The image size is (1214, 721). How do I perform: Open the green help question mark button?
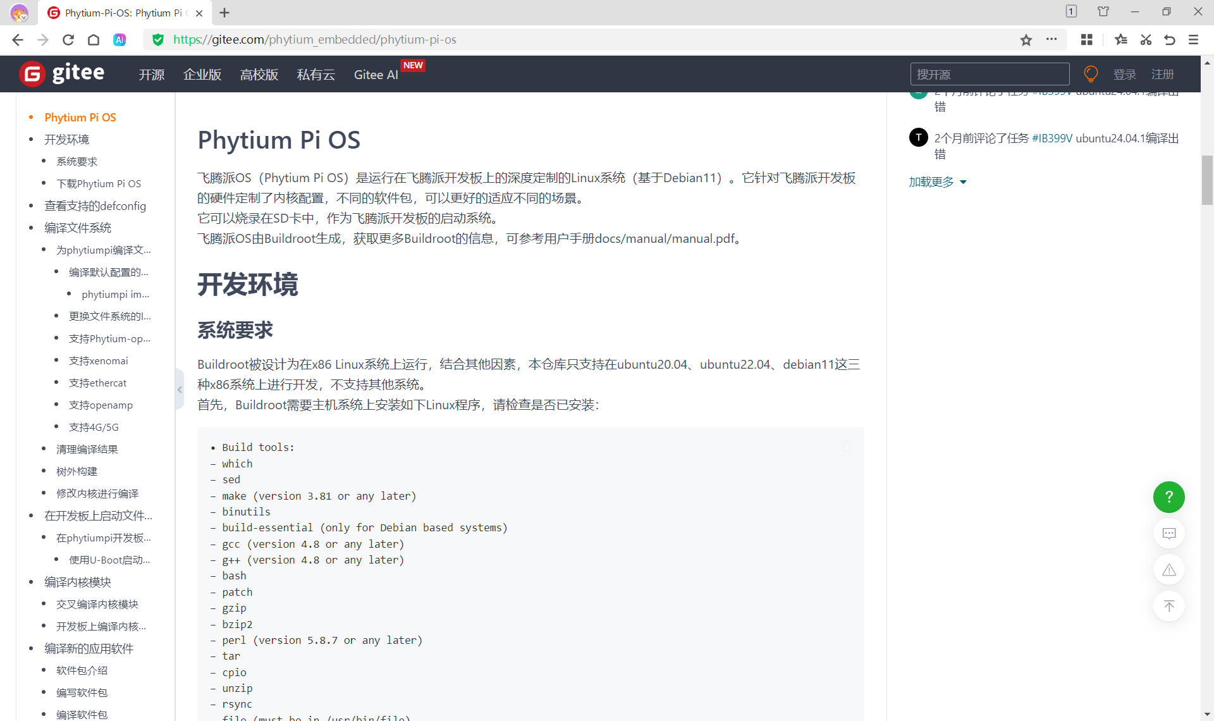[x=1169, y=497]
